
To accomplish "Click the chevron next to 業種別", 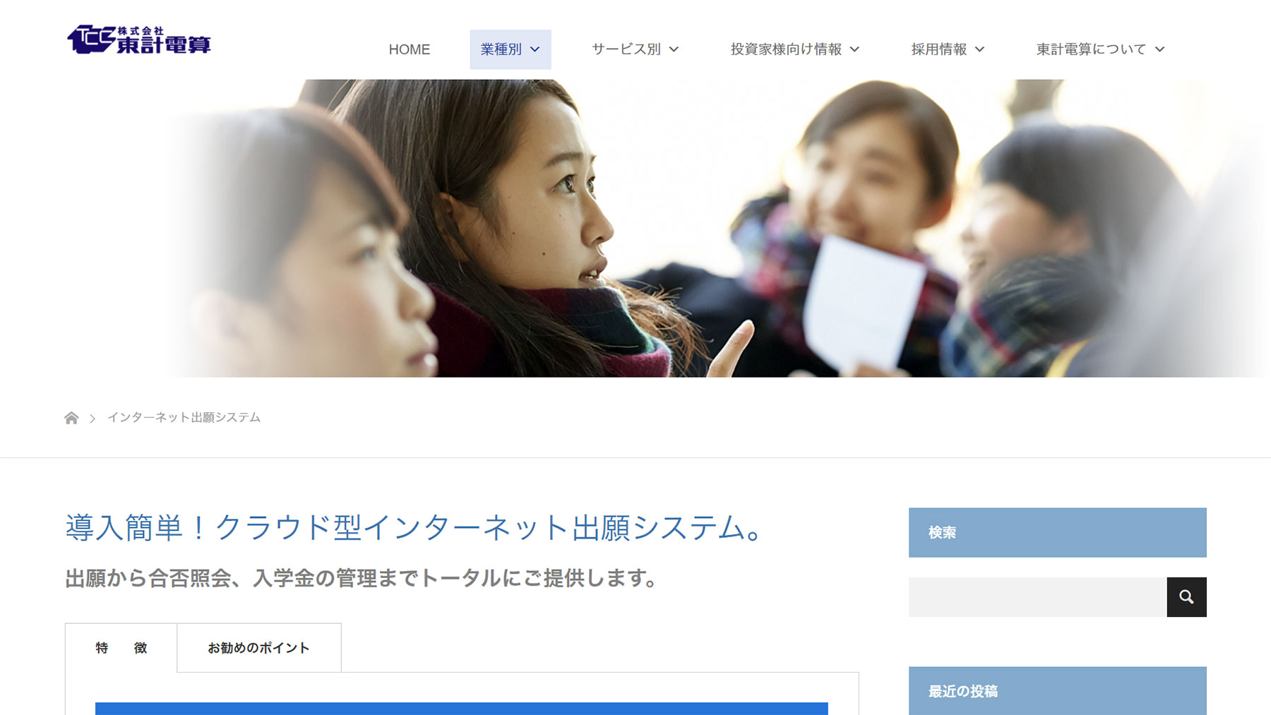I will pyautogui.click(x=535, y=49).
